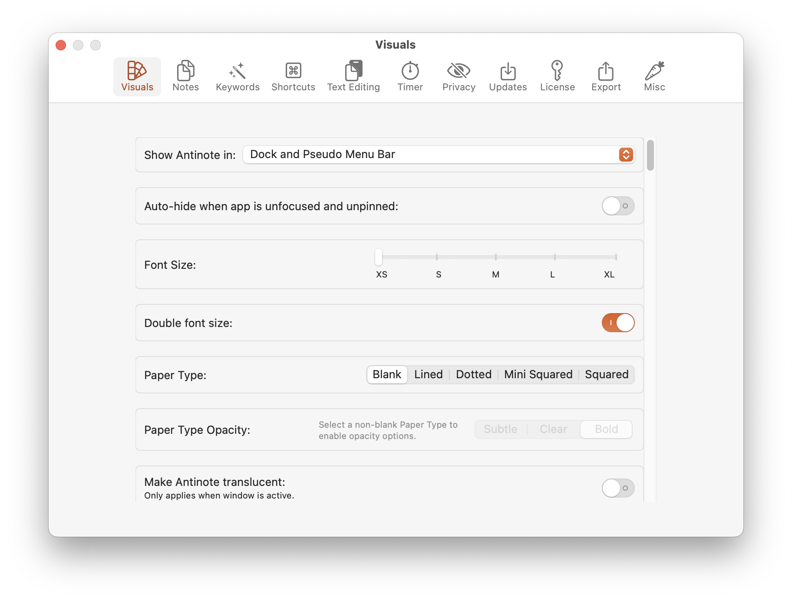Open the License key tab
The image size is (792, 601).
coord(557,77)
